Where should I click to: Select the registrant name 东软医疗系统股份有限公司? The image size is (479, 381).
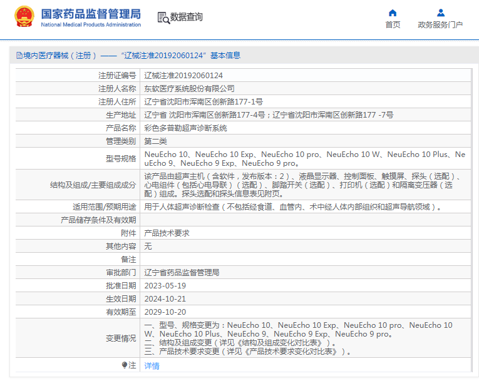190,88
